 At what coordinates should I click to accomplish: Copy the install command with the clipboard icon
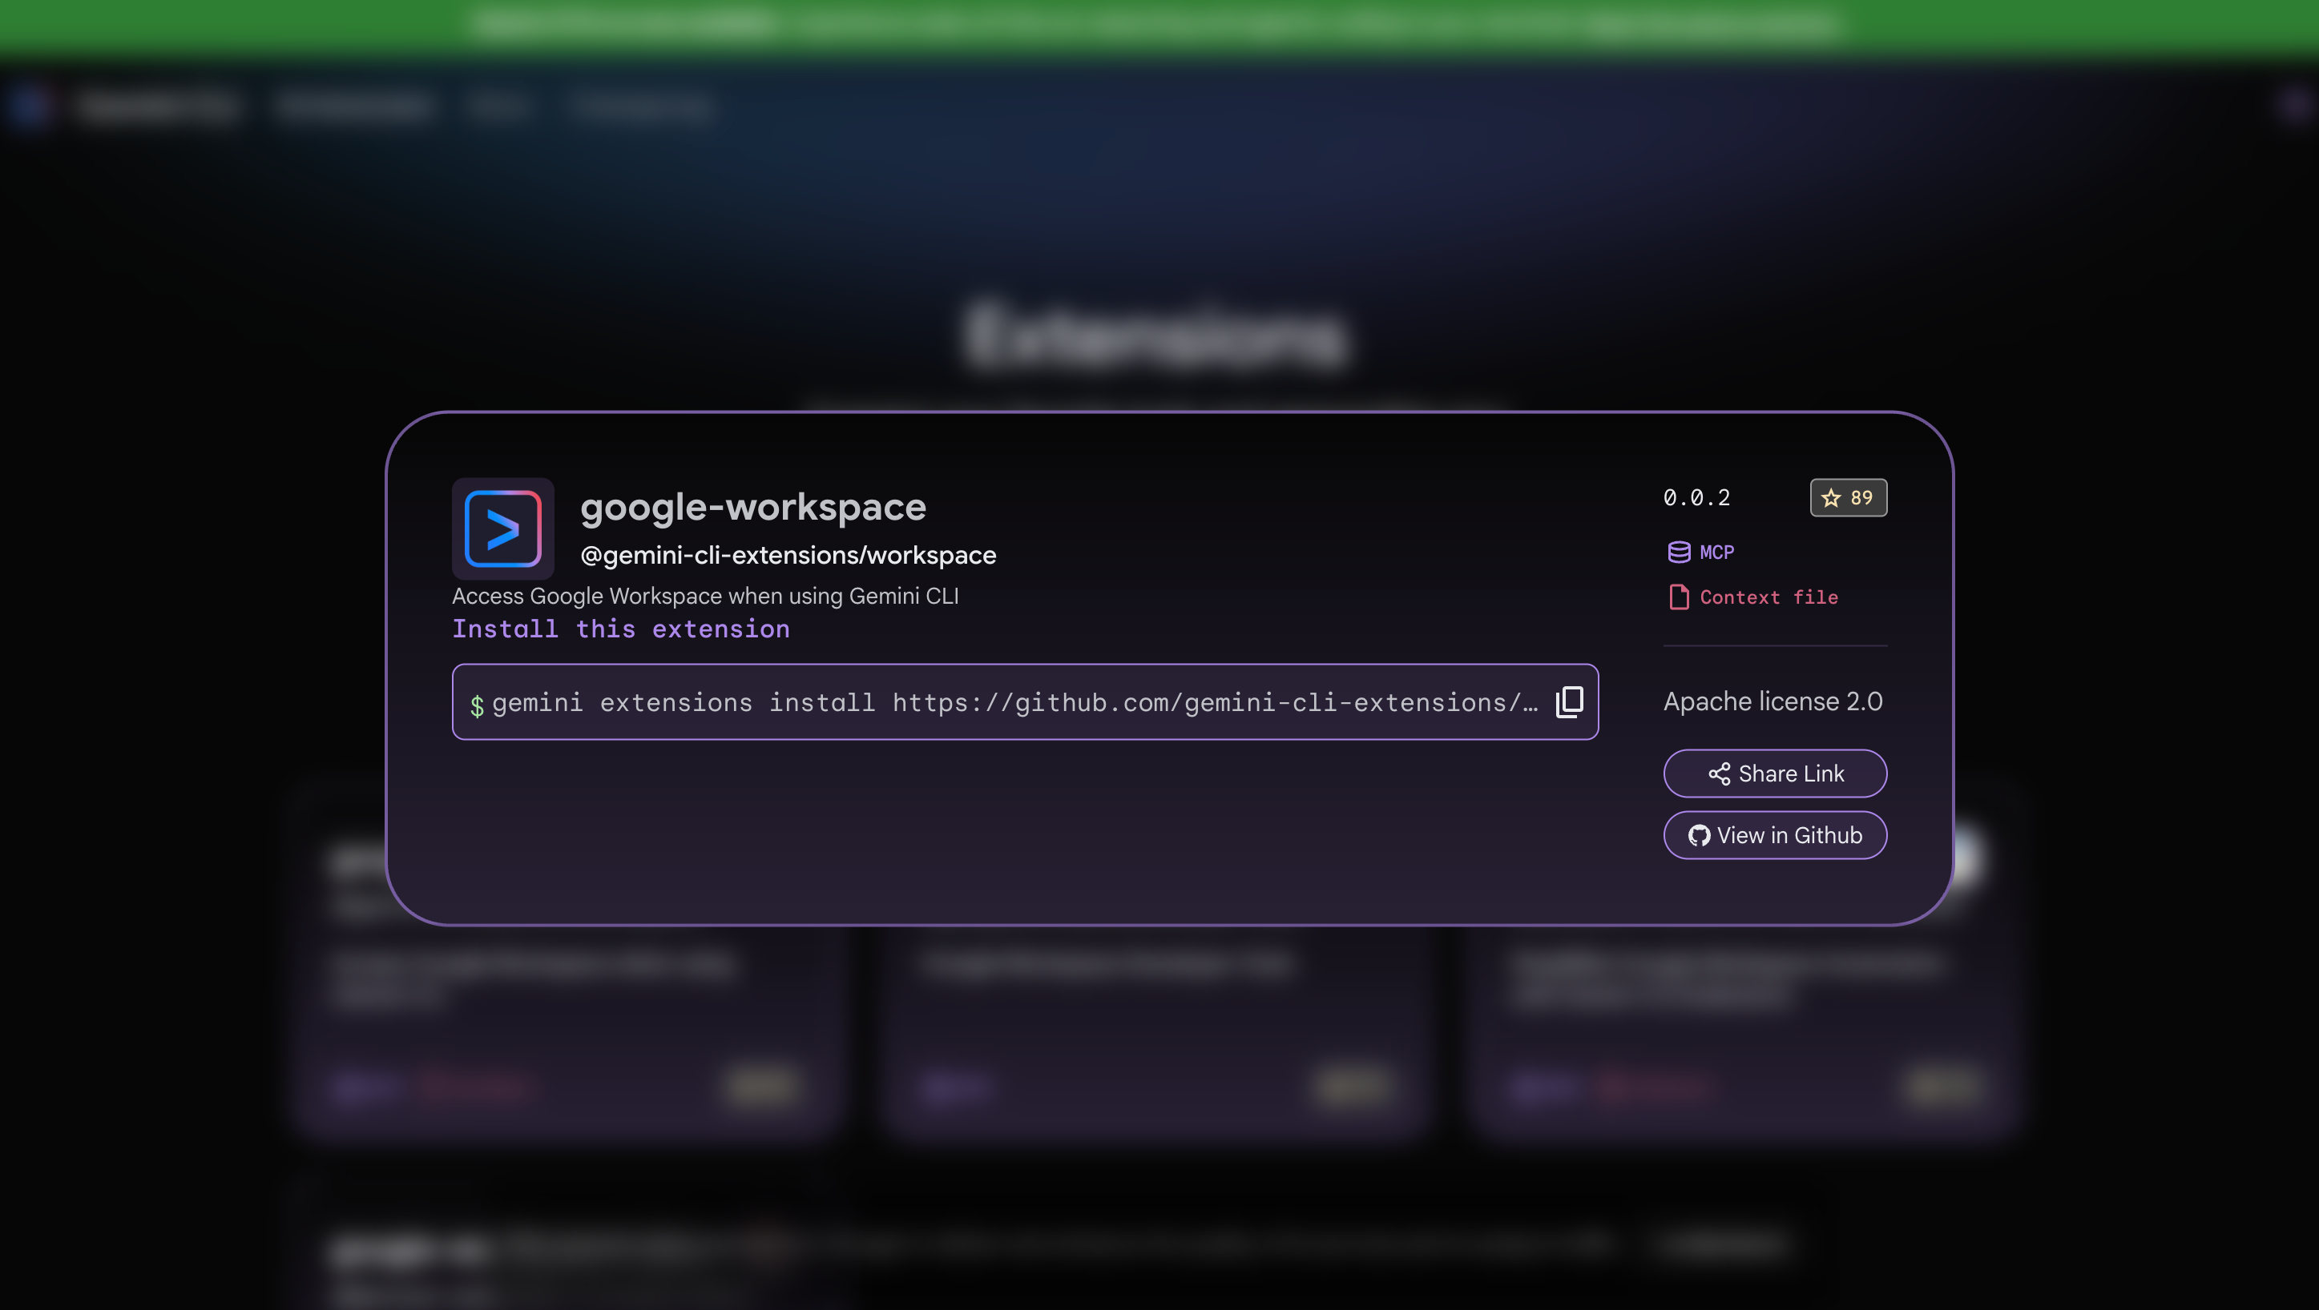click(x=1569, y=701)
